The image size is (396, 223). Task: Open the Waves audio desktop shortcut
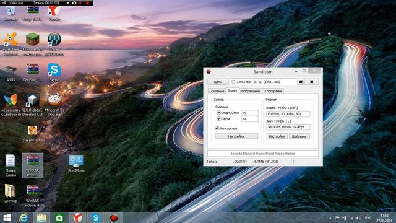(54, 44)
